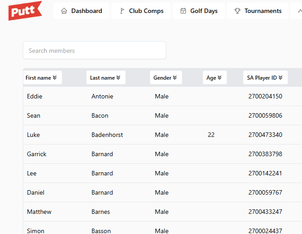Viewport: 302px width, 234px height.
Task: Sort by the SA Player ID column
Action: click(x=265, y=77)
